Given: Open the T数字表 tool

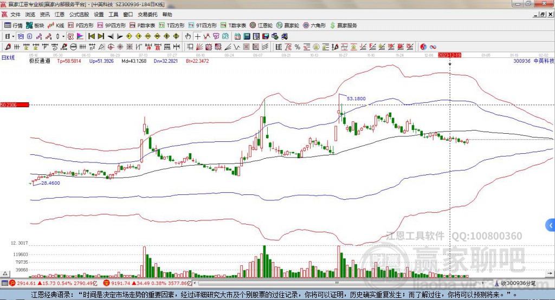Looking at the screenshot, I should point(233,25).
